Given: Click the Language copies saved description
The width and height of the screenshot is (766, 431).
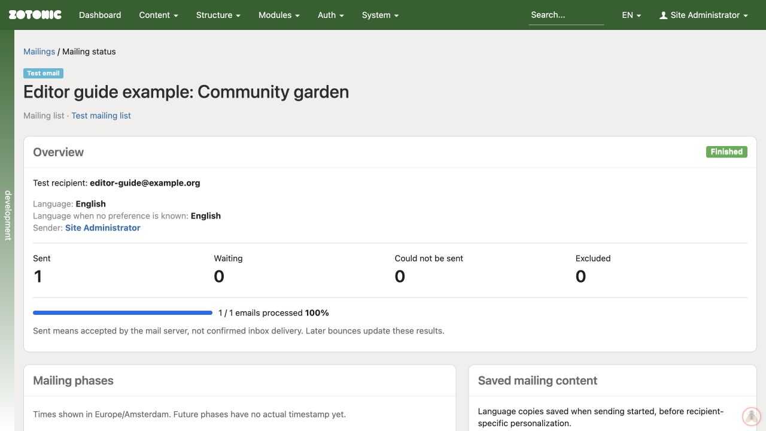Looking at the screenshot, I should pos(601,417).
